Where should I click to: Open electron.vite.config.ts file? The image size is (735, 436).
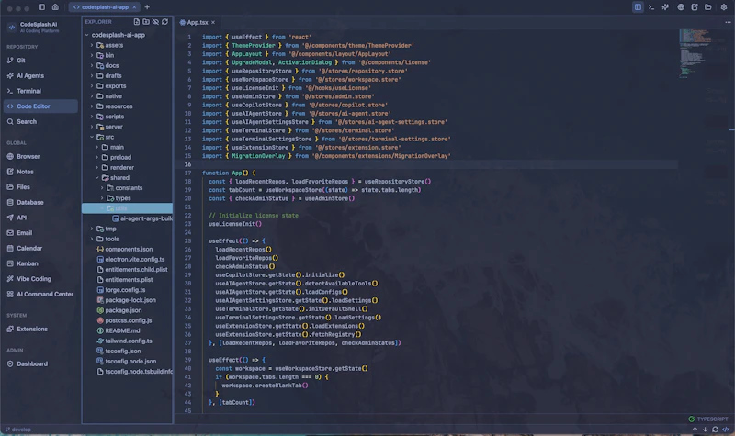click(128, 260)
